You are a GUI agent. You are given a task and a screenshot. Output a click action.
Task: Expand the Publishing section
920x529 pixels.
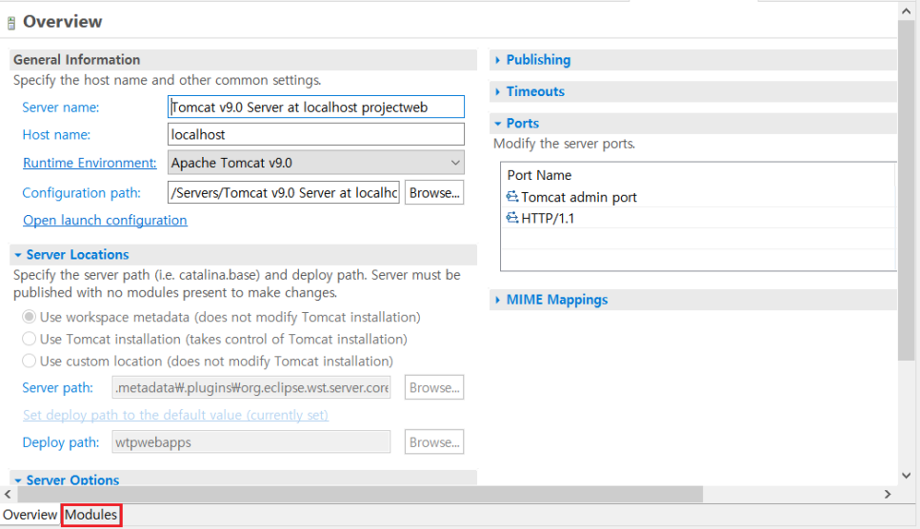point(497,60)
